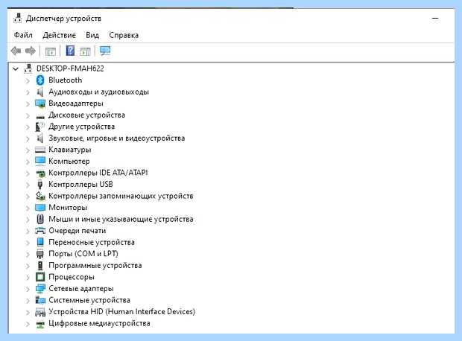Expand the Контроллеры IDE ATA/ATAPI arrow
This screenshot has width=462, height=341.
pyautogui.click(x=28, y=173)
